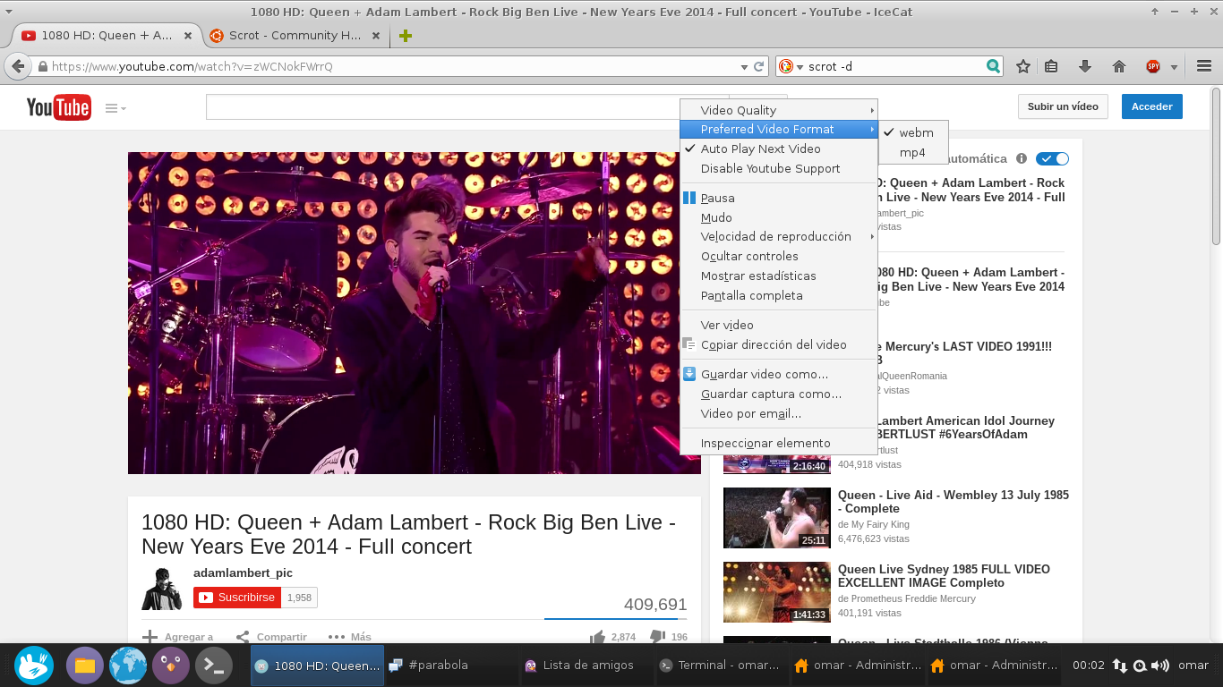Click the red SPY add-on icon
1223x687 pixels.
click(1153, 66)
